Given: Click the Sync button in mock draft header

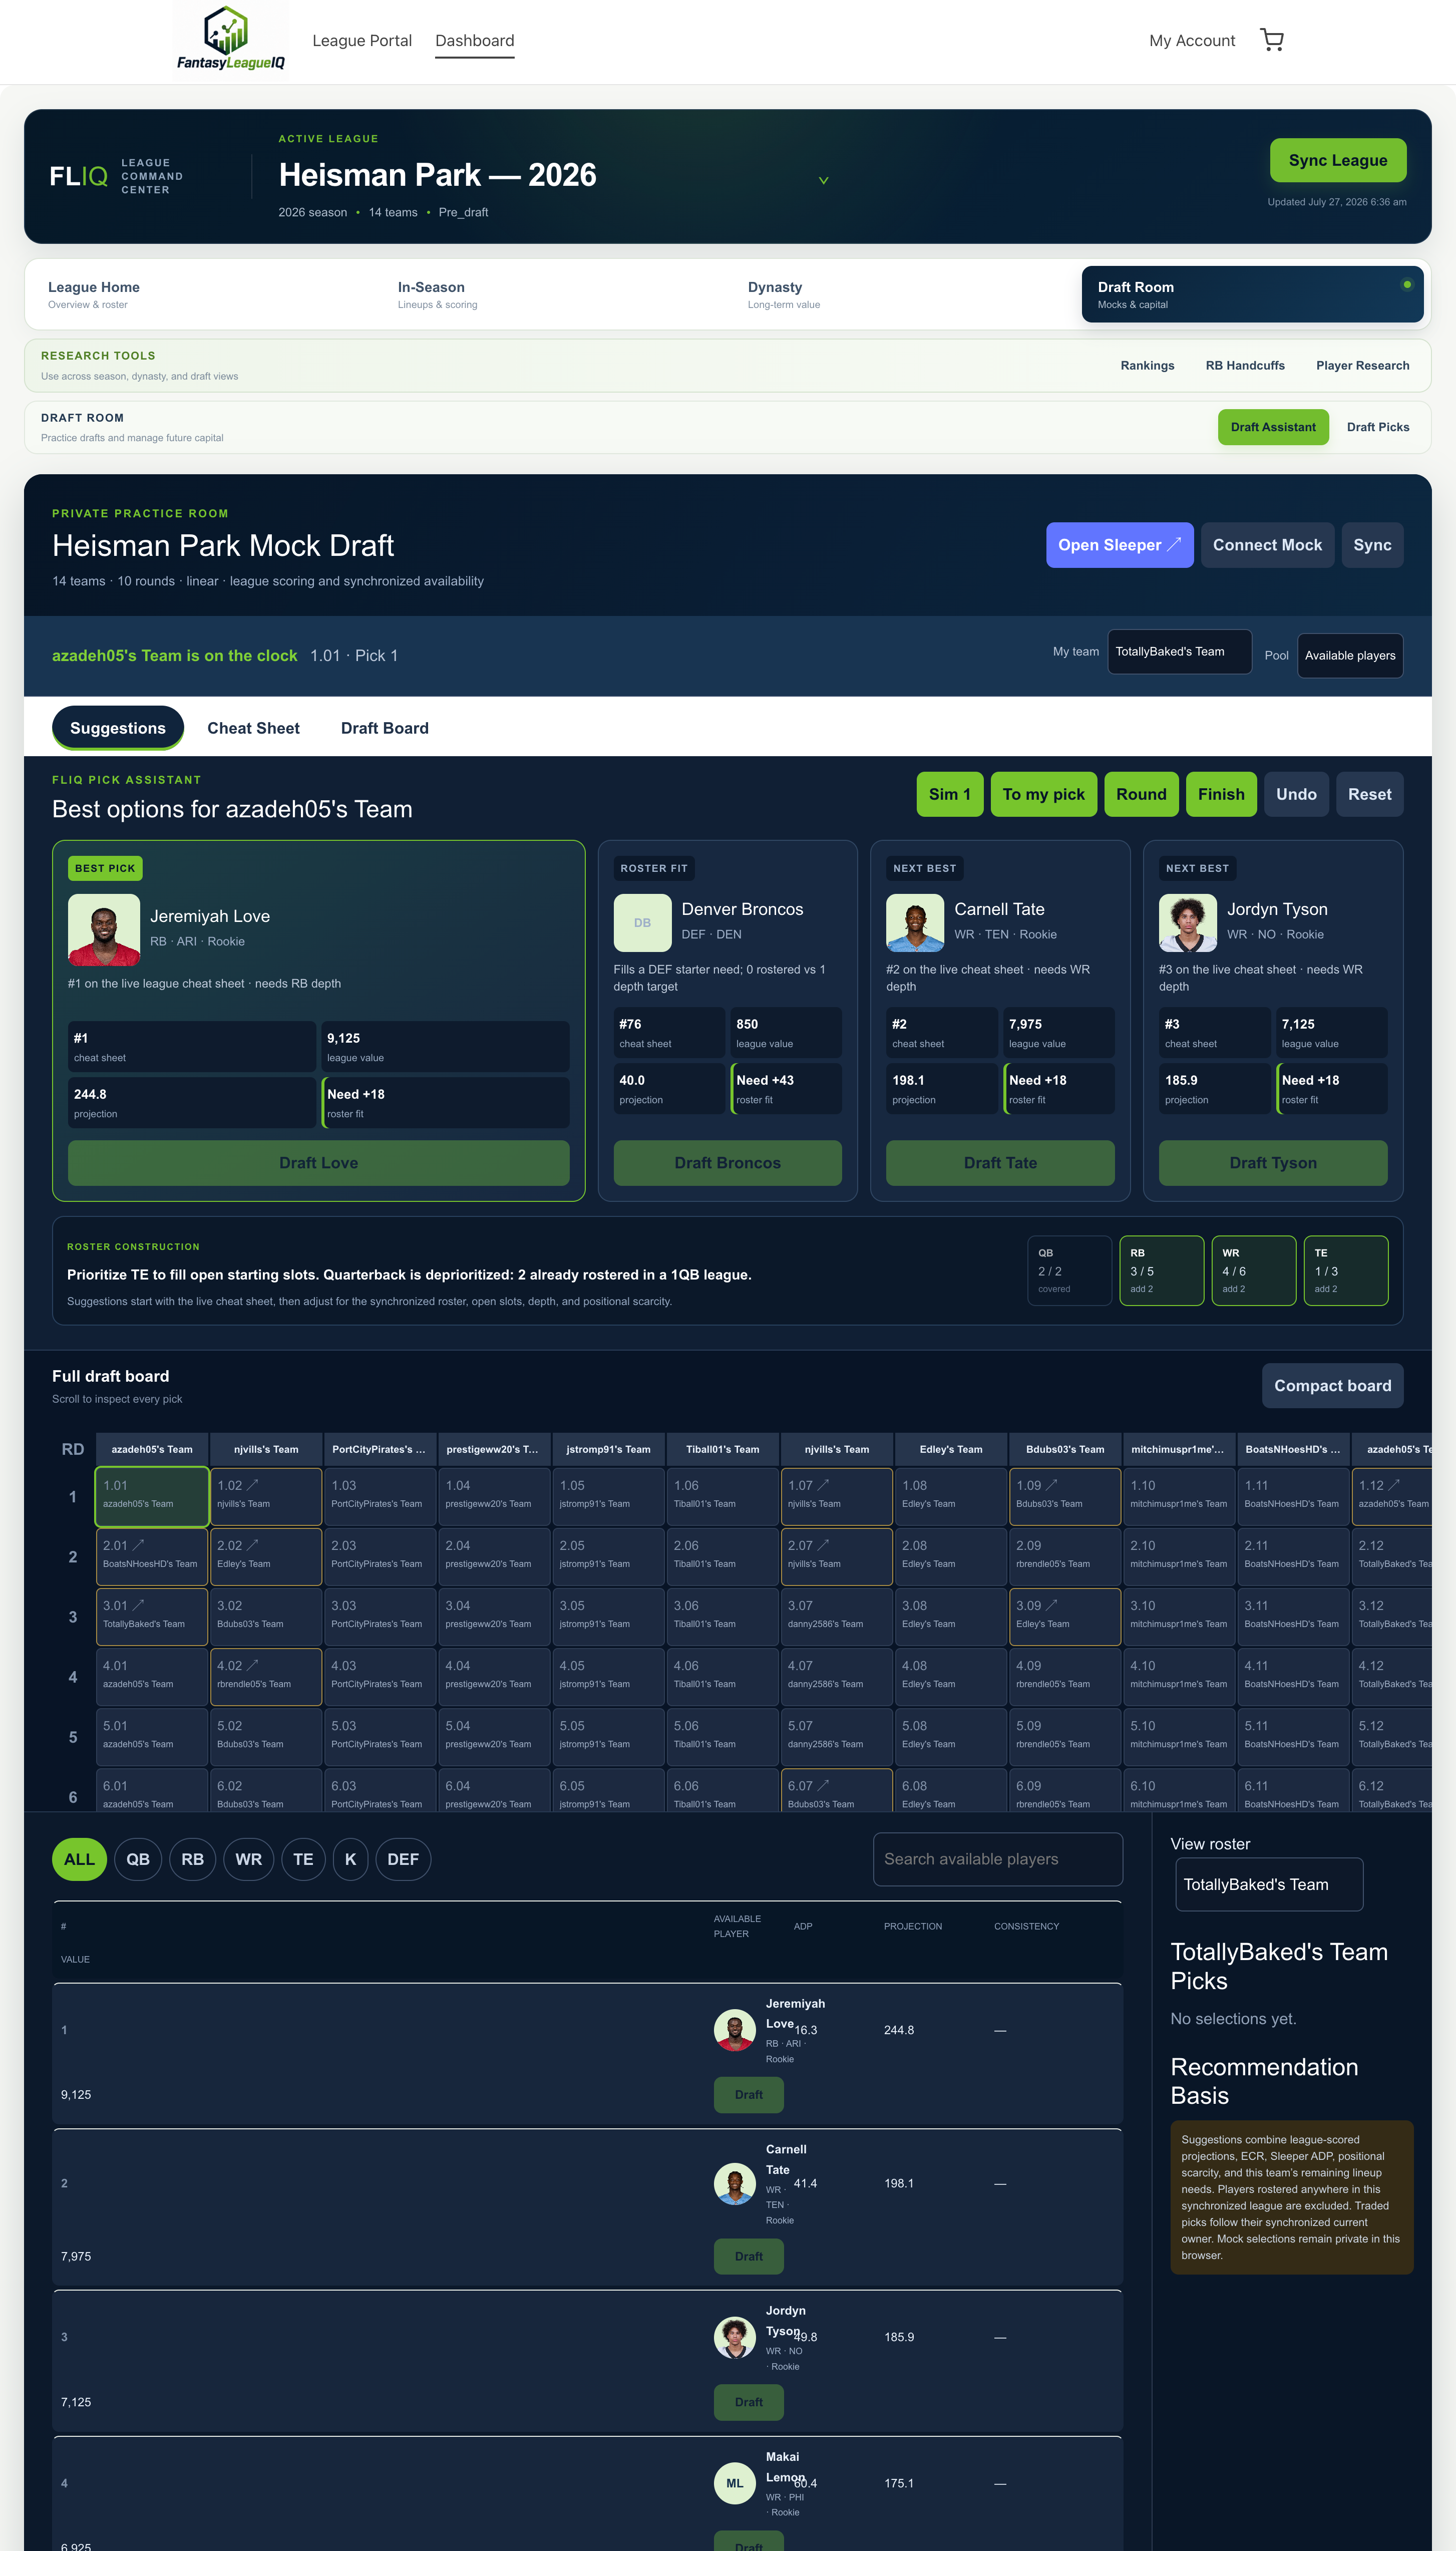Looking at the screenshot, I should point(1372,545).
